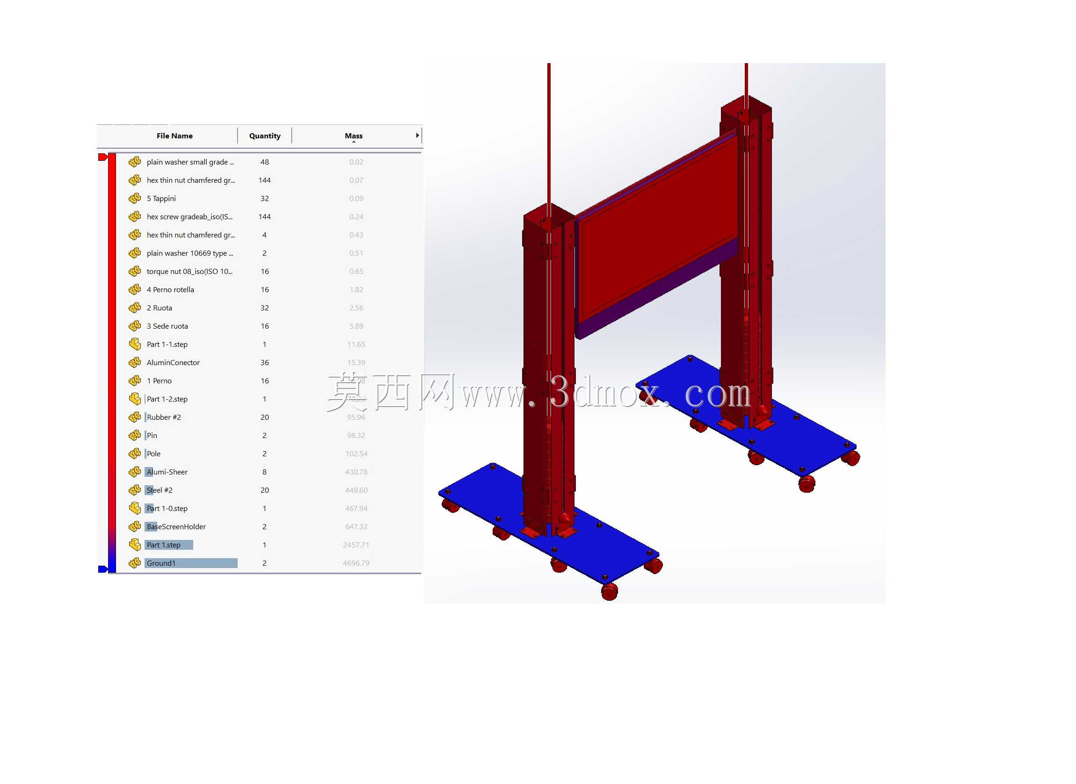
Task: Click icon next to torque nut 08_iso
Action: (135, 271)
